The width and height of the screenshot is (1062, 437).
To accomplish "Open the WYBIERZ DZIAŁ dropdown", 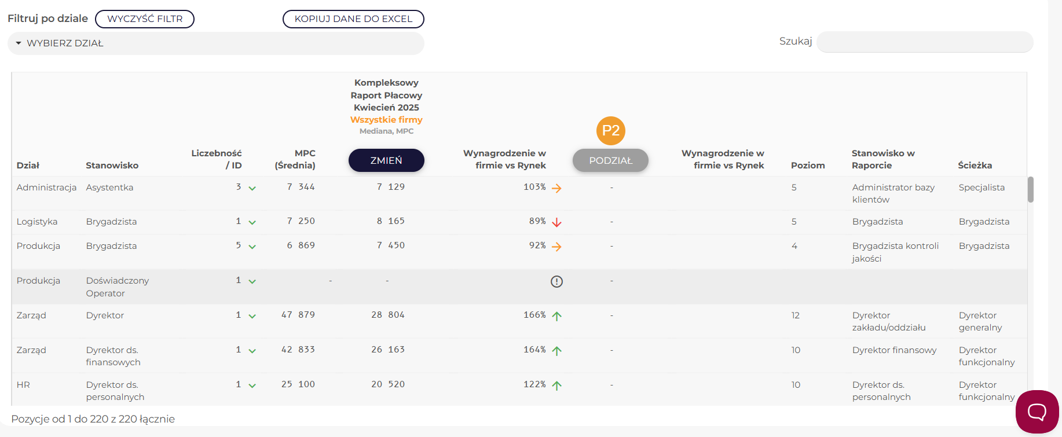I will pos(215,43).
